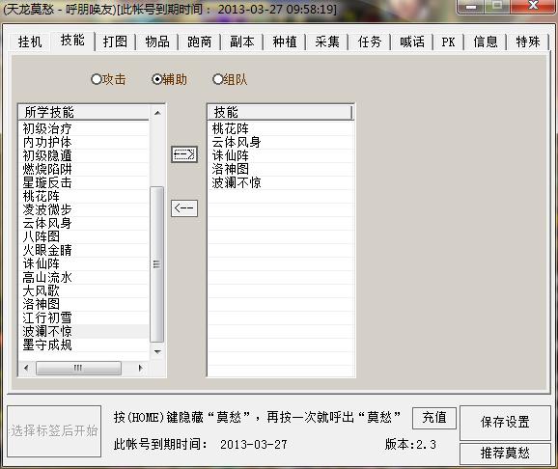This screenshot has width=558, height=469.
Task: Select 八阵图 in learned skills
Action: pos(84,236)
